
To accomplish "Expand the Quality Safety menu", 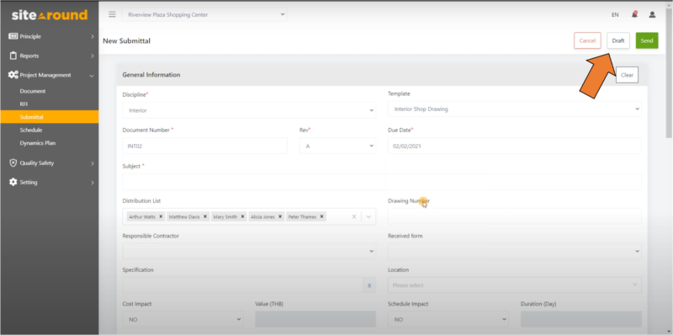I will click(50, 162).
